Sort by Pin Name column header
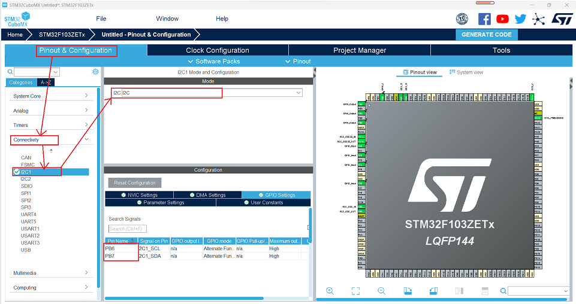Screen dimensions: 576x304 coord(122,241)
